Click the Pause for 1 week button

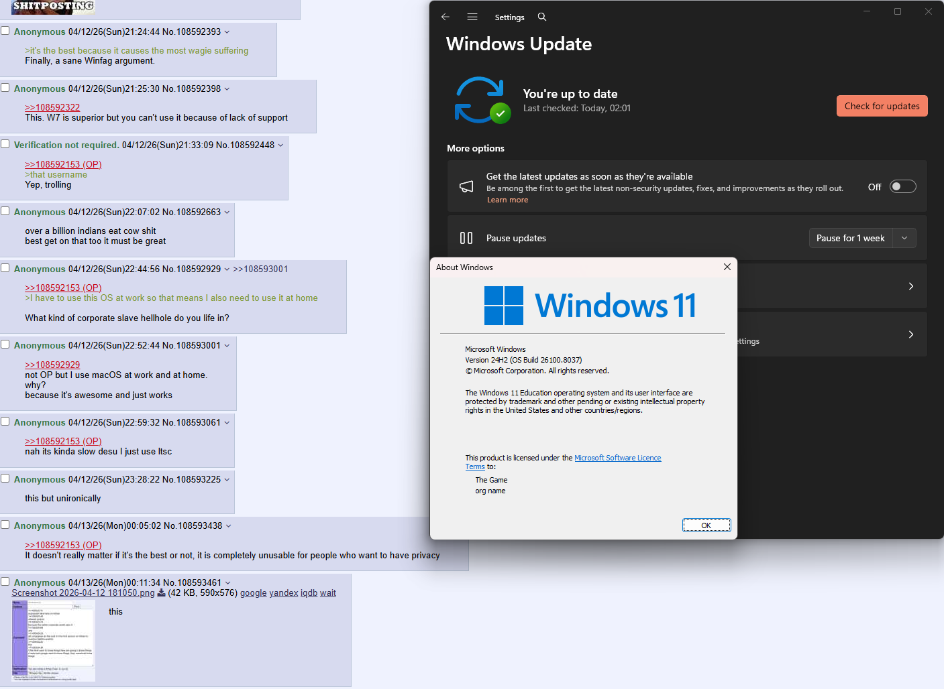(x=851, y=238)
